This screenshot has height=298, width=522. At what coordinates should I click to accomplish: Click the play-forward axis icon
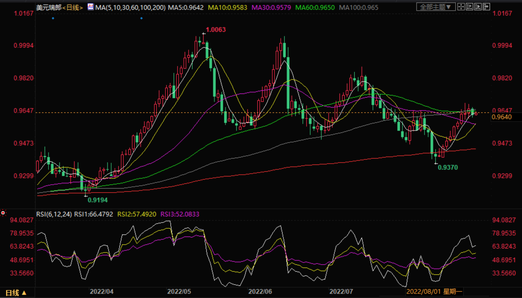pyautogui.click(x=478, y=7)
